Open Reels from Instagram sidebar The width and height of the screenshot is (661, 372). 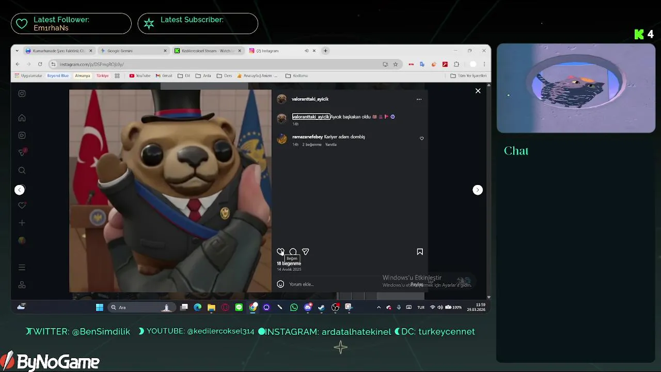22,135
